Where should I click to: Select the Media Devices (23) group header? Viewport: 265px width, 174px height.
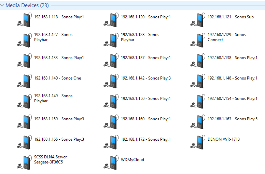click(132, 5)
